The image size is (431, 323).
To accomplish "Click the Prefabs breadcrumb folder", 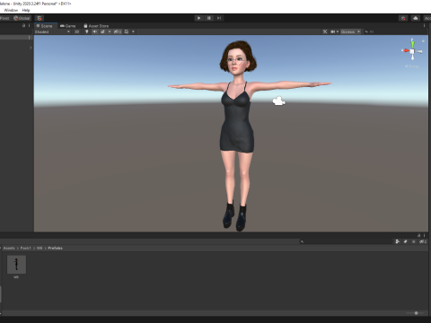I will pyautogui.click(x=56, y=249).
